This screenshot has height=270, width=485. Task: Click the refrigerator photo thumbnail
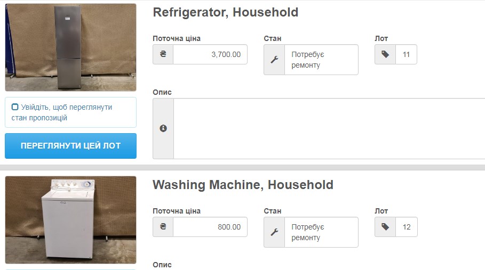coord(70,47)
